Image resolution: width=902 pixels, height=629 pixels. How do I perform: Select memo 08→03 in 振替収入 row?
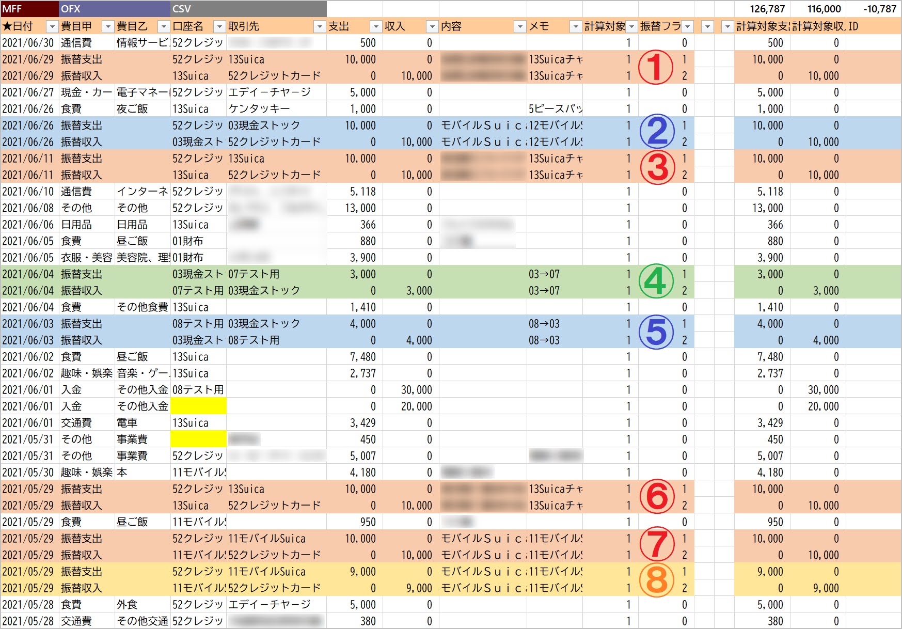555,340
